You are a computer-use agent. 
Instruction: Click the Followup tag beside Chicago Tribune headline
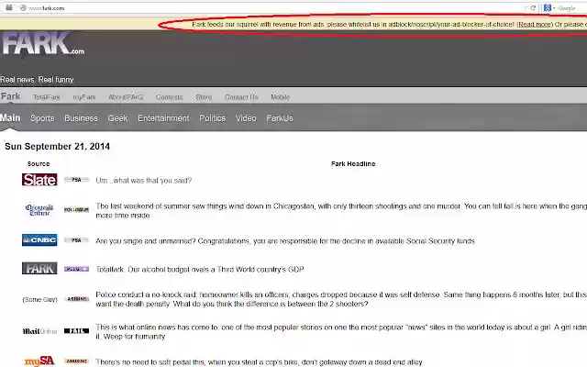pyautogui.click(x=76, y=210)
